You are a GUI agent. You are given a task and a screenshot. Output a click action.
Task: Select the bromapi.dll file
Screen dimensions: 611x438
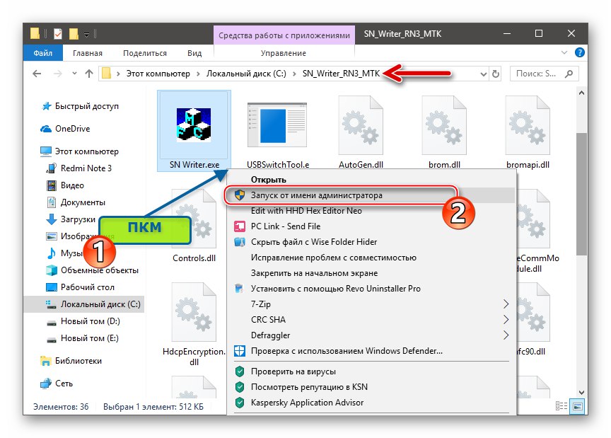[528, 132]
